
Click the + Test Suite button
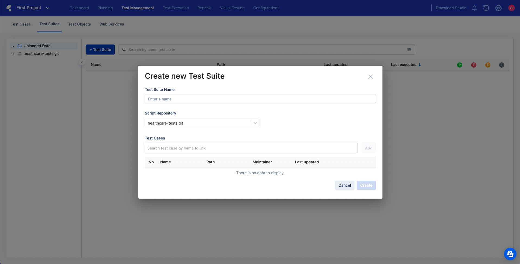coord(100,50)
